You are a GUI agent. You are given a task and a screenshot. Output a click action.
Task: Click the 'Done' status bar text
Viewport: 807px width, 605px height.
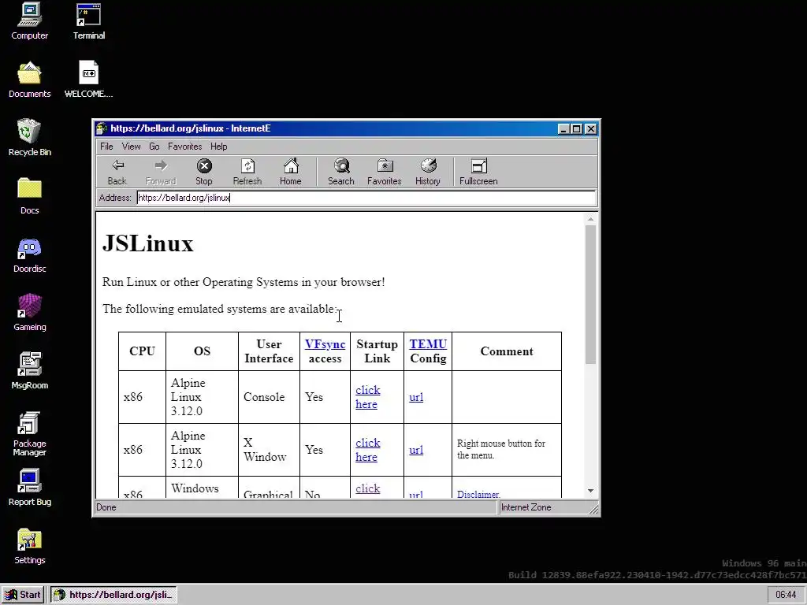pos(106,507)
